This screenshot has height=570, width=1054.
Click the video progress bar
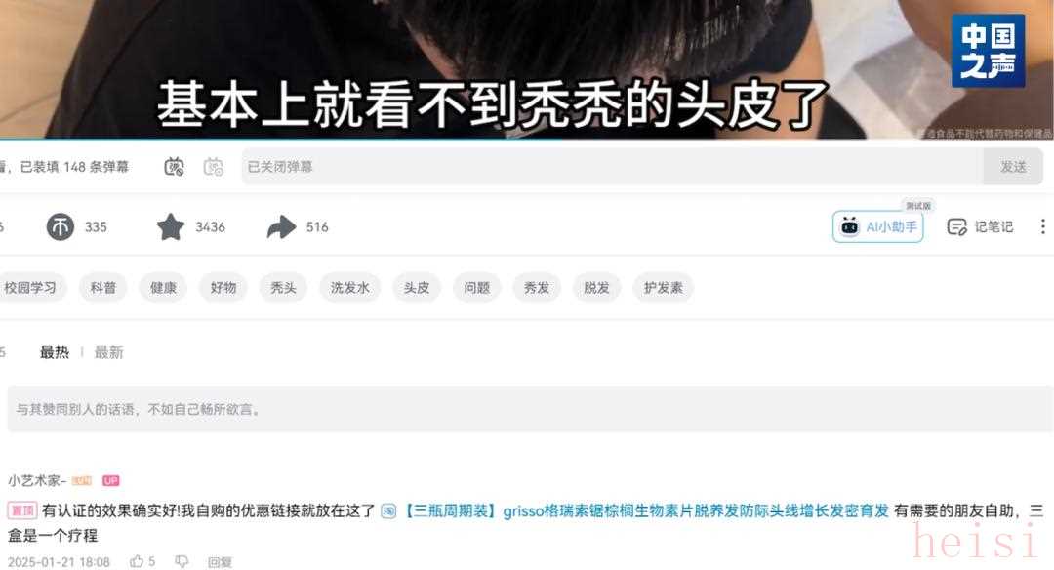[527, 140]
